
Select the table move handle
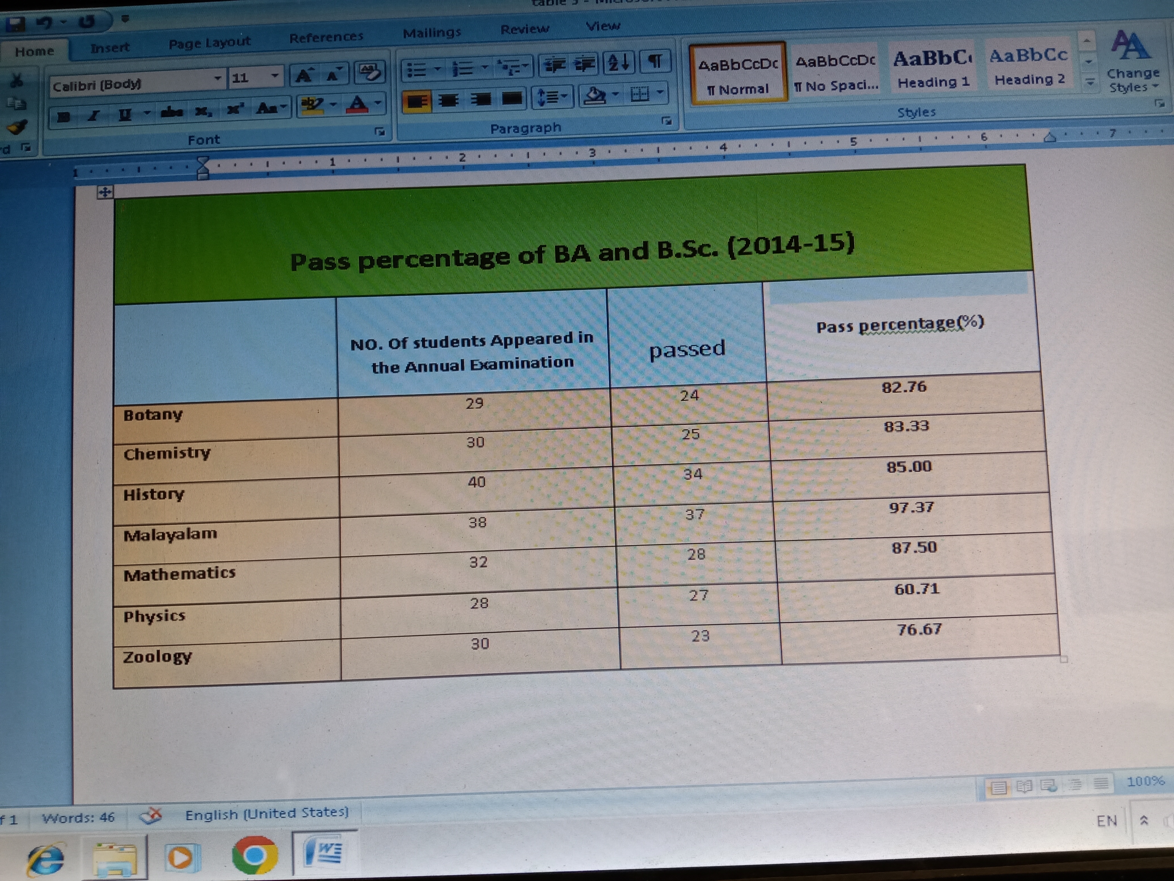click(x=104, y=192)
